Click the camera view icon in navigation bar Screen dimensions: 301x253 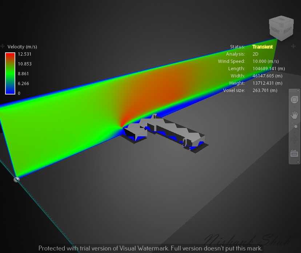coord(294,153)
